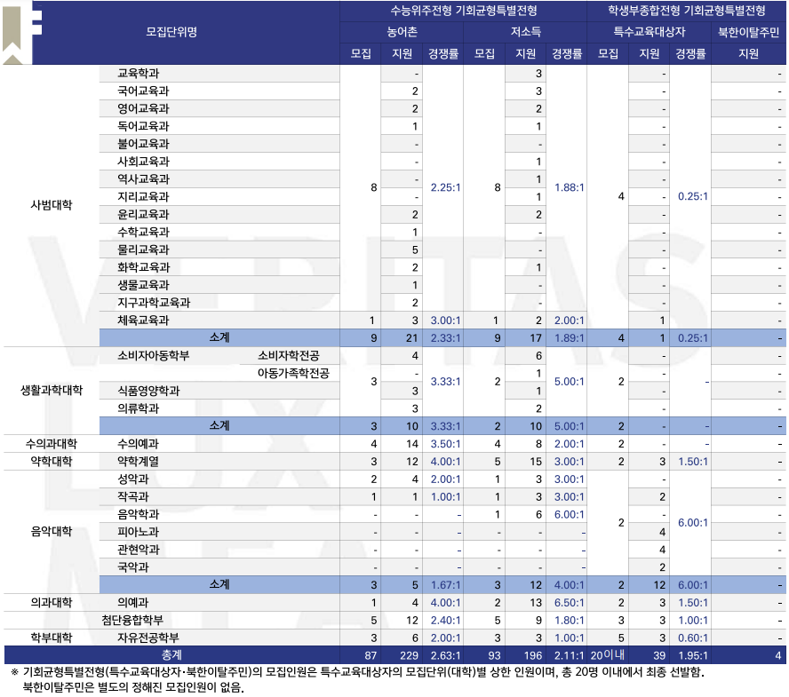
Task: Select the 수능위주전형 기회균형특별전형 header
Action: (x=464, y=11)
